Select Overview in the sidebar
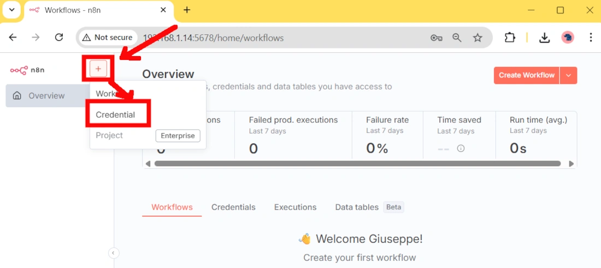Viewport: 601px width, 268px height. [46, 96]
